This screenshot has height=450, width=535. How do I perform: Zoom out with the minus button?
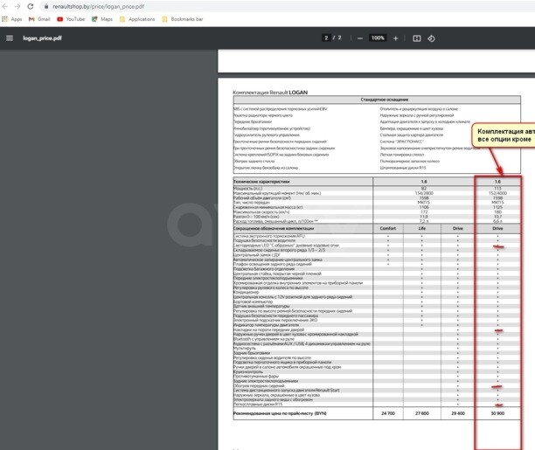pos(360,38)
